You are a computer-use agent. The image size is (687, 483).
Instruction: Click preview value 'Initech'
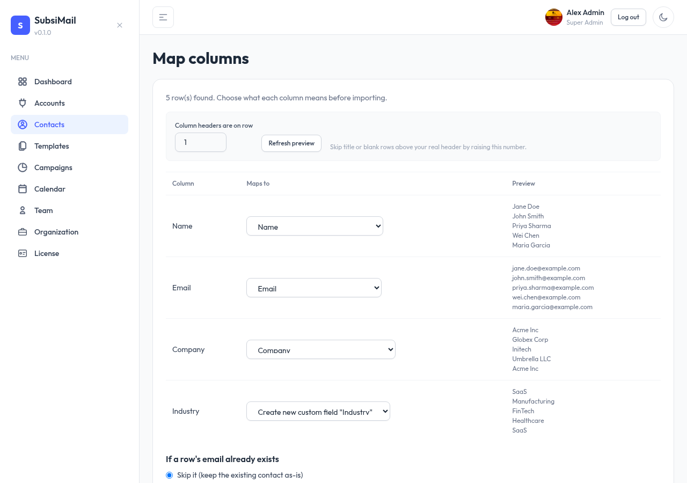tap(522, 349)
